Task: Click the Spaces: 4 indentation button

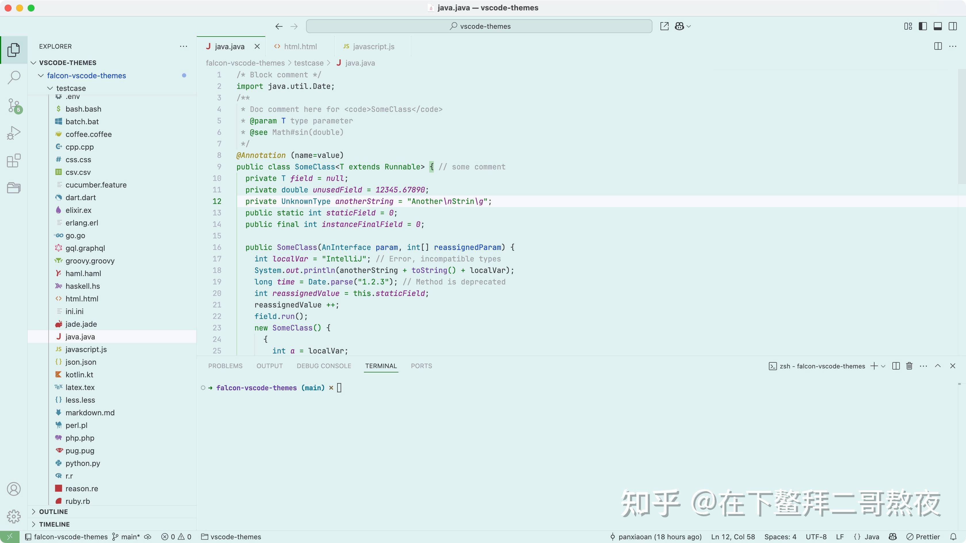Action: (780, 537)
